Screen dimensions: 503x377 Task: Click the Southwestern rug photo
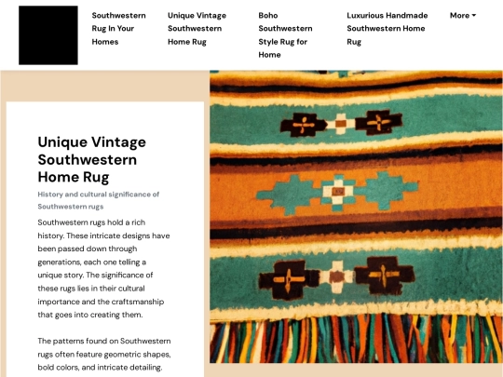(356, 217)
